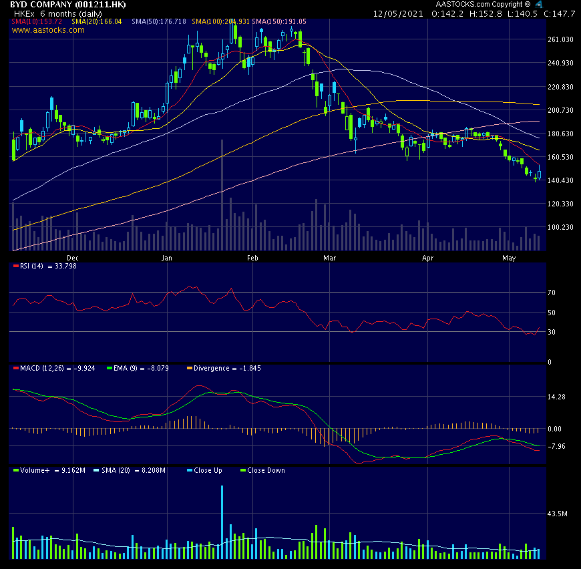Screen dimensions: 581x569
Task: Click the 14.28 MACD axis label
Action: click(x=556, y=397)
